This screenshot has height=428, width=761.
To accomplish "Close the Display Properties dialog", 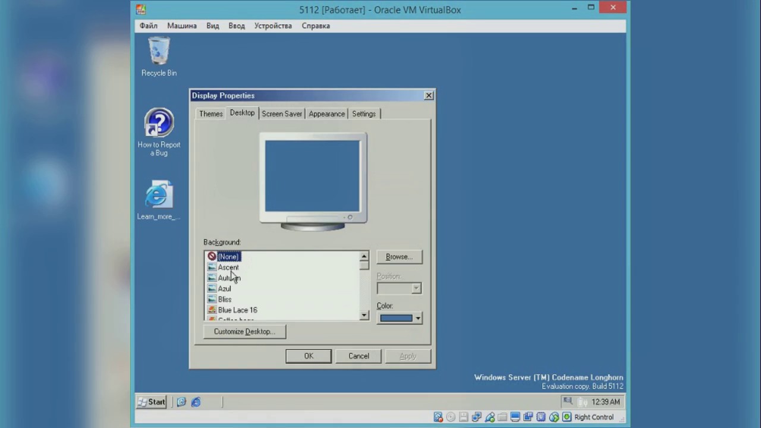I will point(429,95).
